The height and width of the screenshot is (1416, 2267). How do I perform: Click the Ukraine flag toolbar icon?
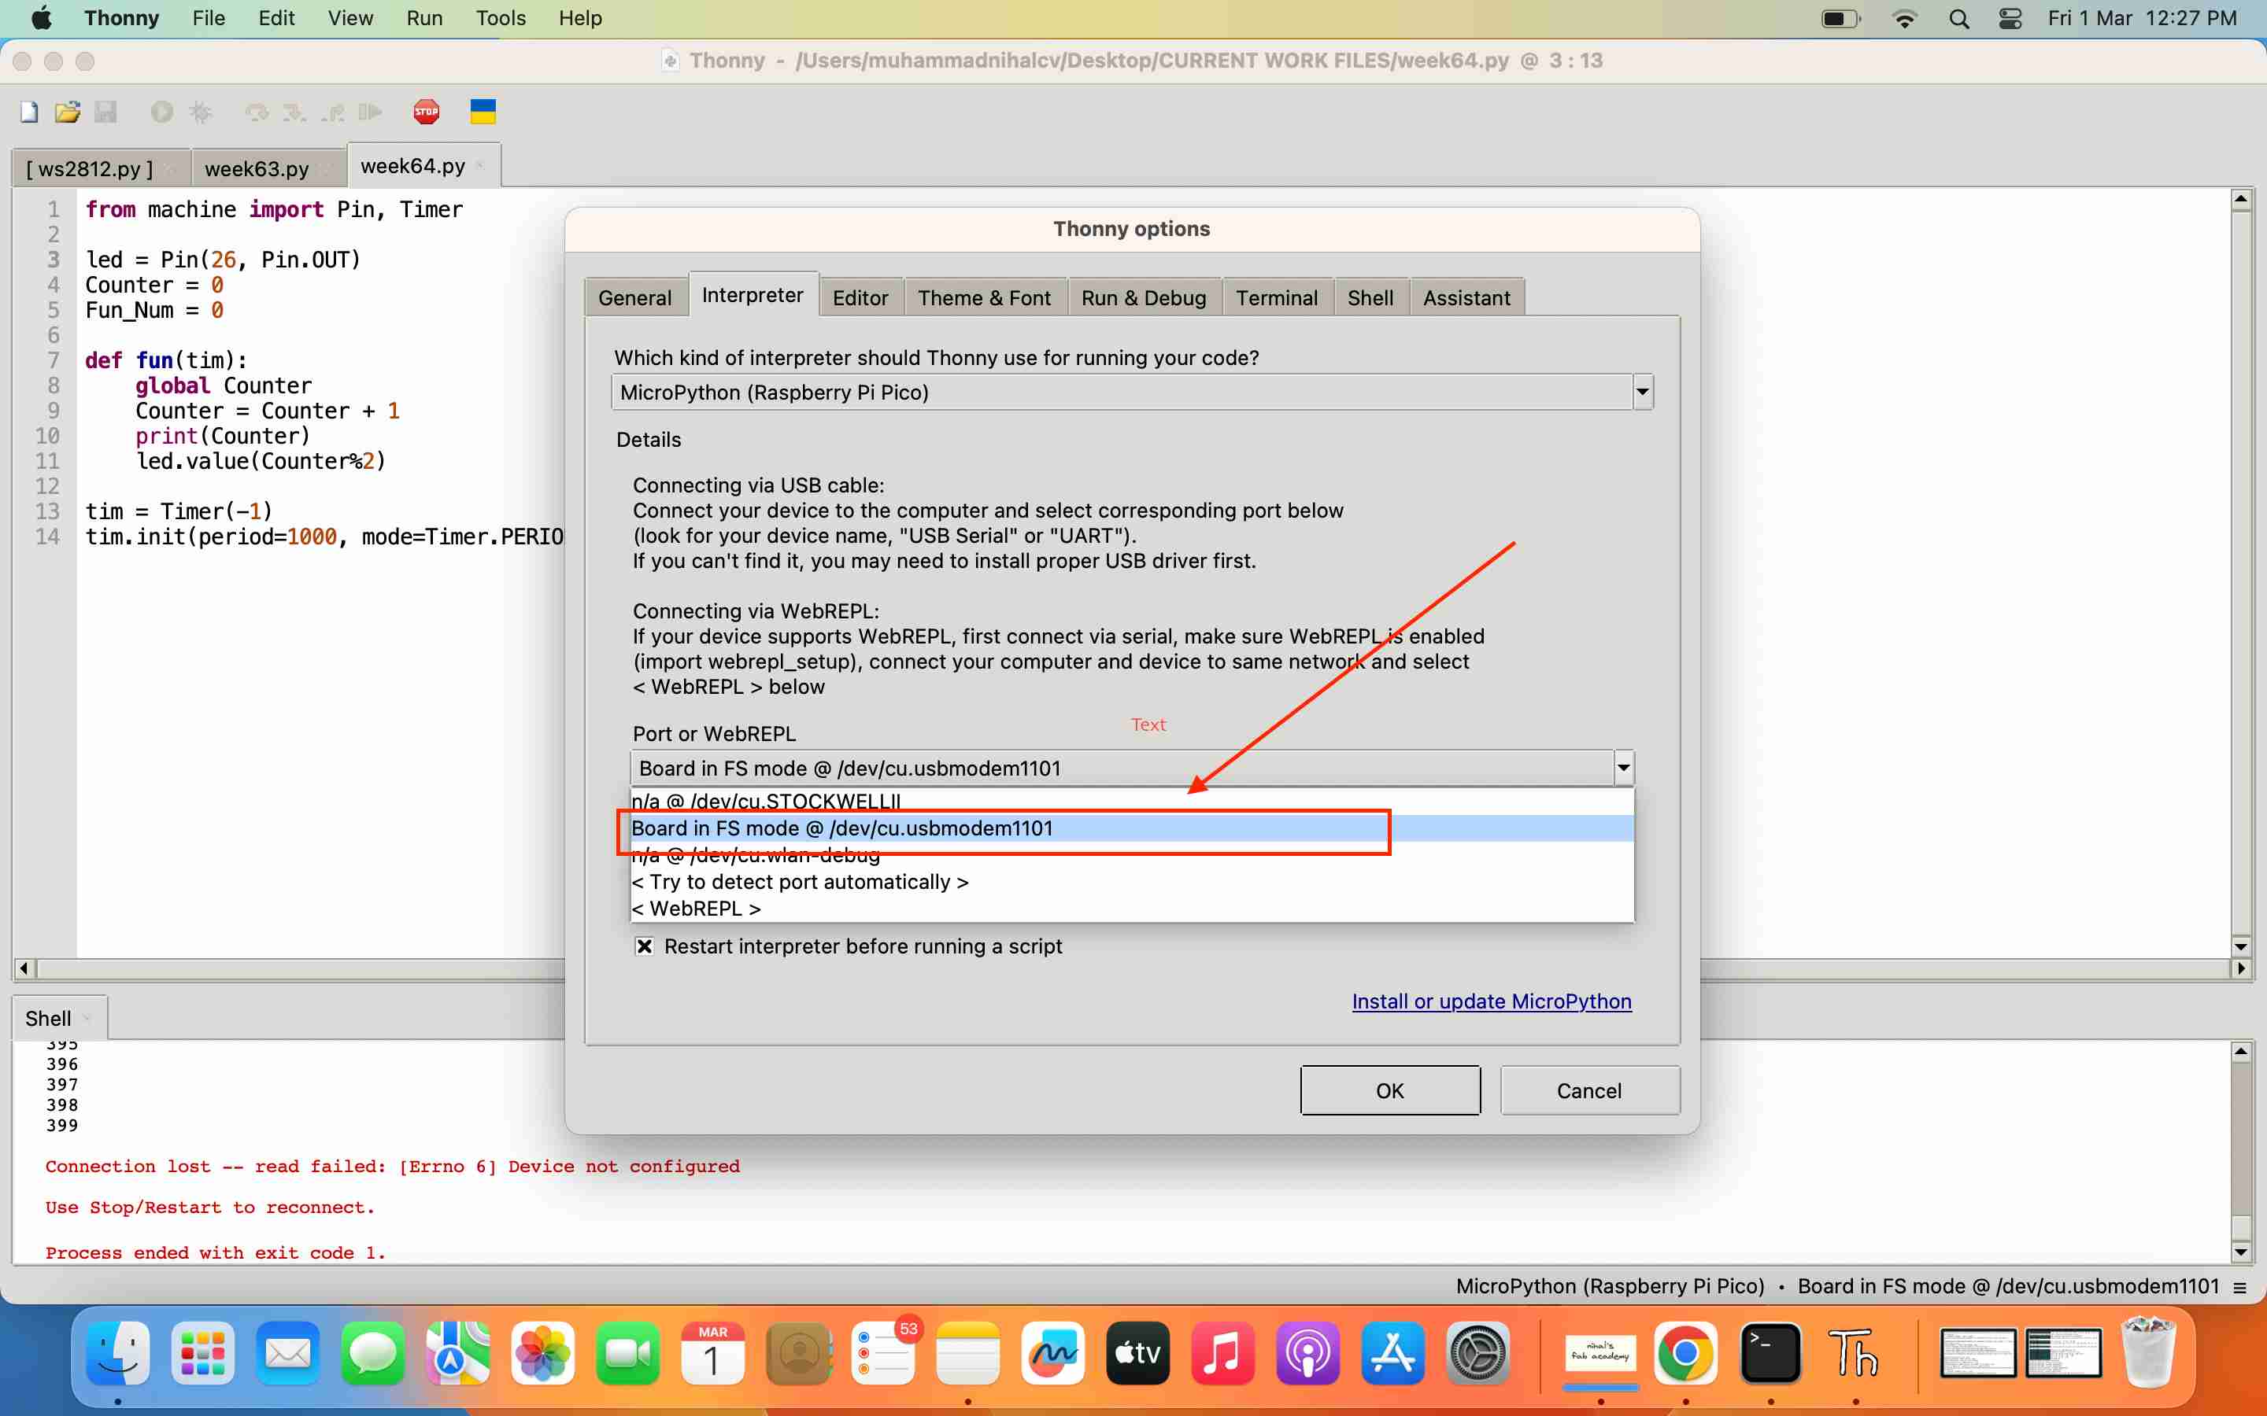pos(483,112)
